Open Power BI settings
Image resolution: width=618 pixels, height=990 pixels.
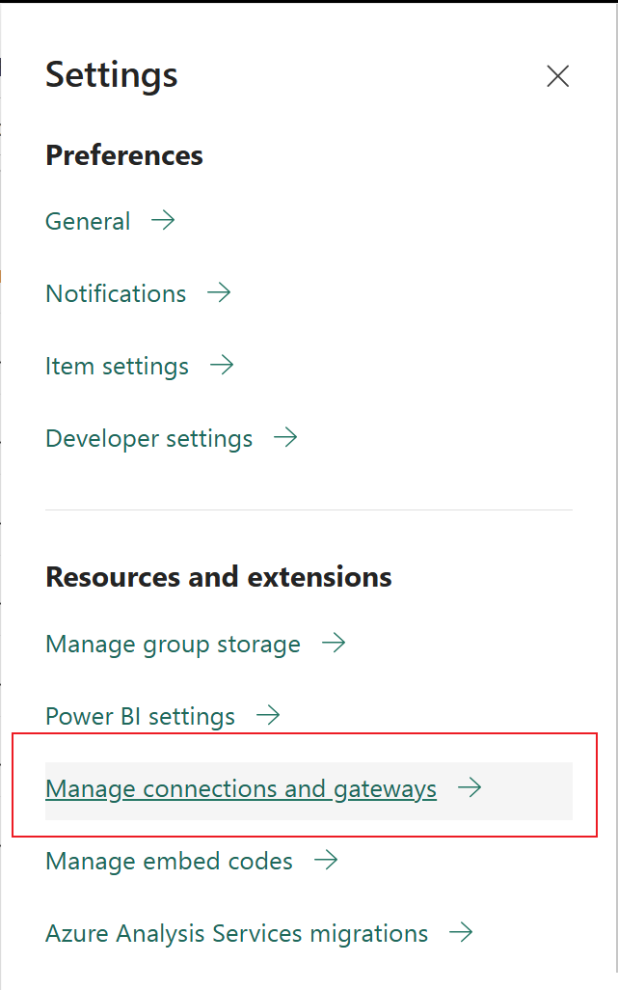[140, 716]
